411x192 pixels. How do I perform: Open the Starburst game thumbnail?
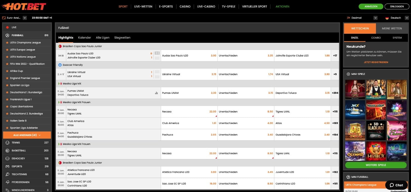397,110
